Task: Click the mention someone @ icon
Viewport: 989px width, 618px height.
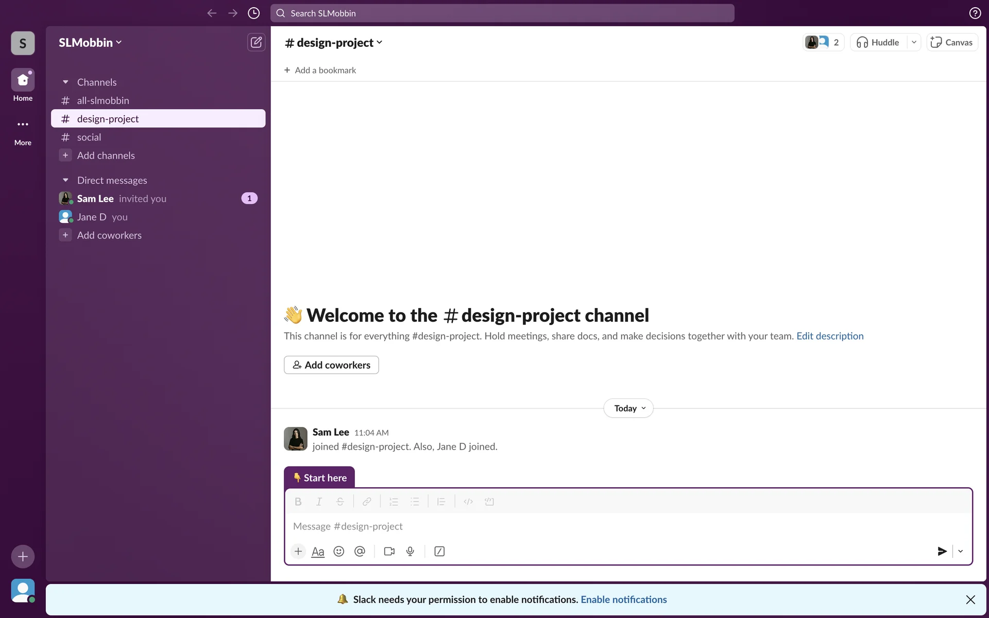Action: (360, 552)
